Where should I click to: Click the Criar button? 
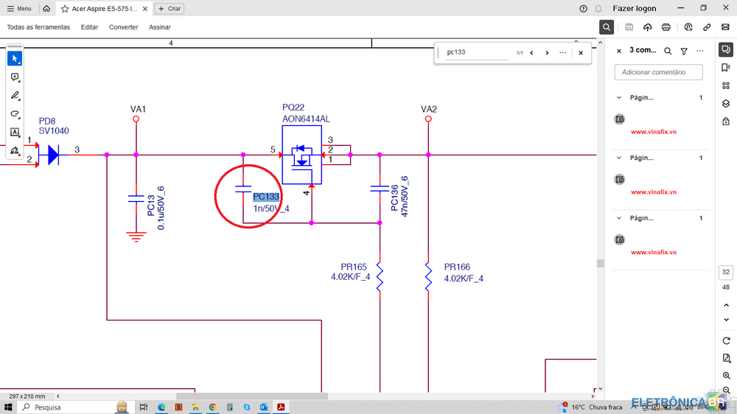pyautogui.click(x=170, y=9)
